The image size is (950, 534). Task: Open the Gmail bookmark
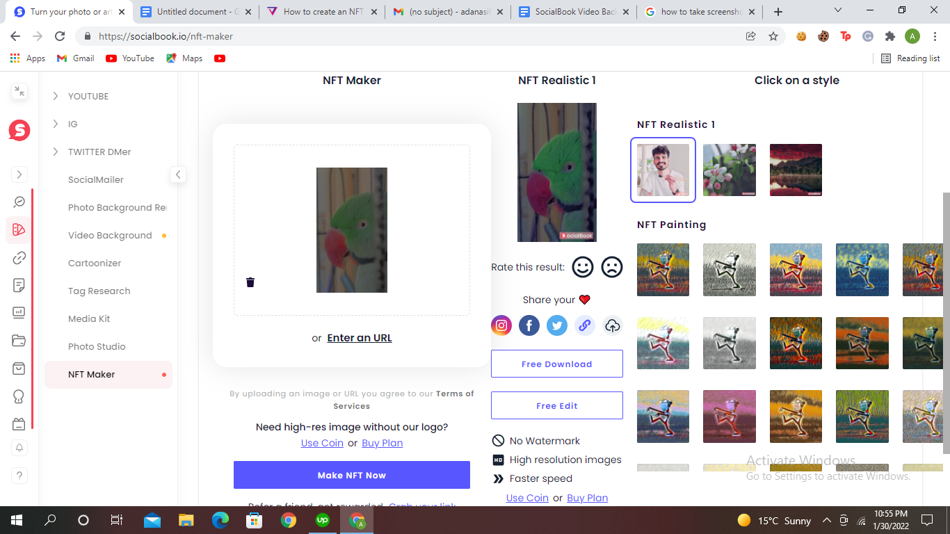(76, 58)
